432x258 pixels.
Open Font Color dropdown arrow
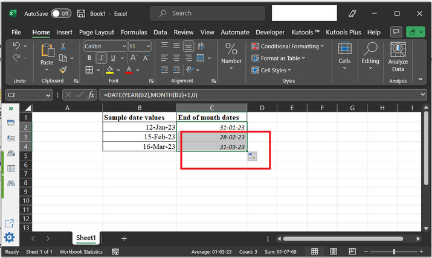coord(138,70)
